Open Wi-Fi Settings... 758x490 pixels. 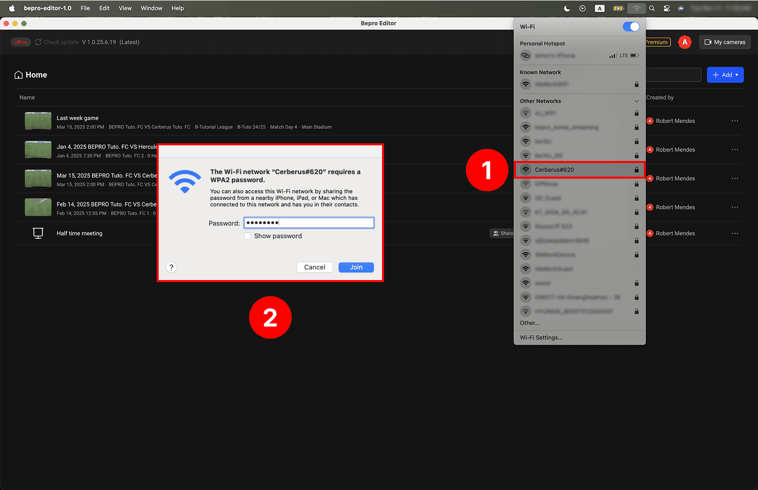coord(541,338)
